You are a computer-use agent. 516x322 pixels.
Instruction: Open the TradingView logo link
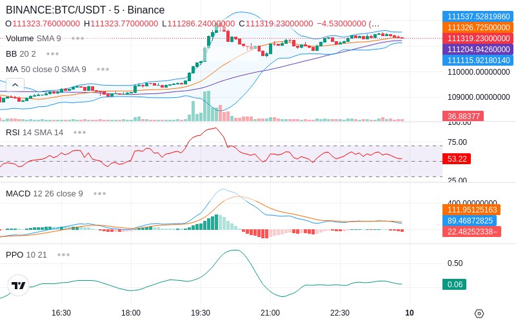click(x=19, y=285)
